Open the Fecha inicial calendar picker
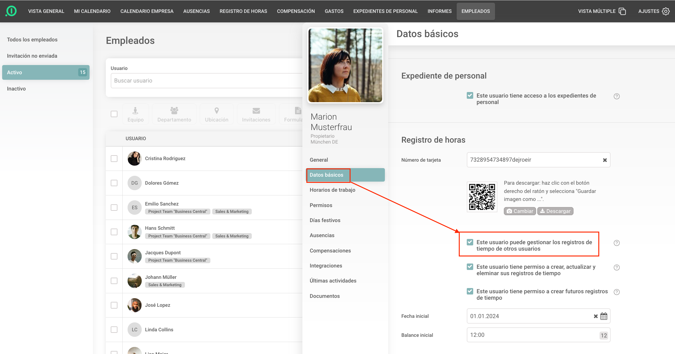 coord(604,316)
